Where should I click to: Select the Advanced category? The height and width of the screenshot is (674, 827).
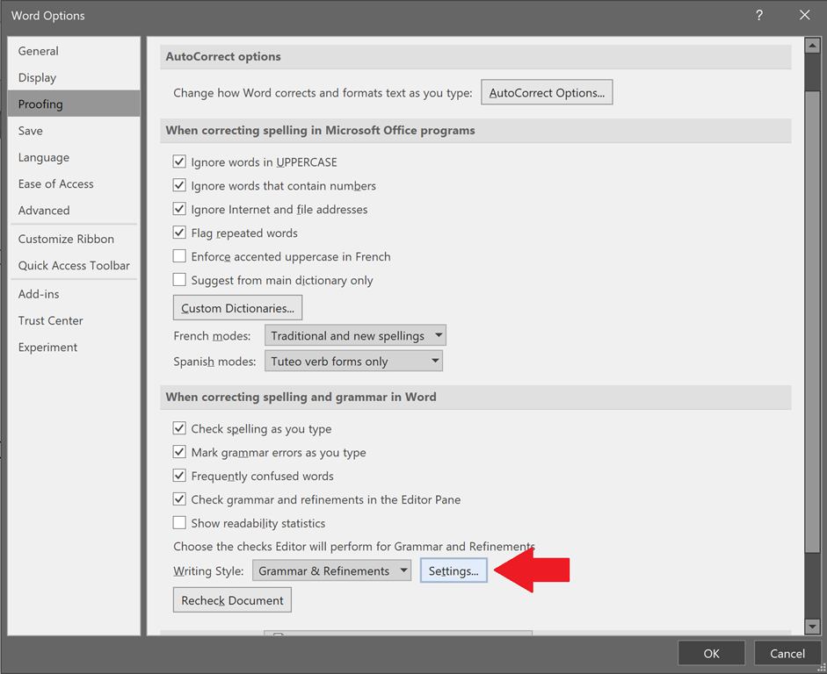tap(44, 211)
